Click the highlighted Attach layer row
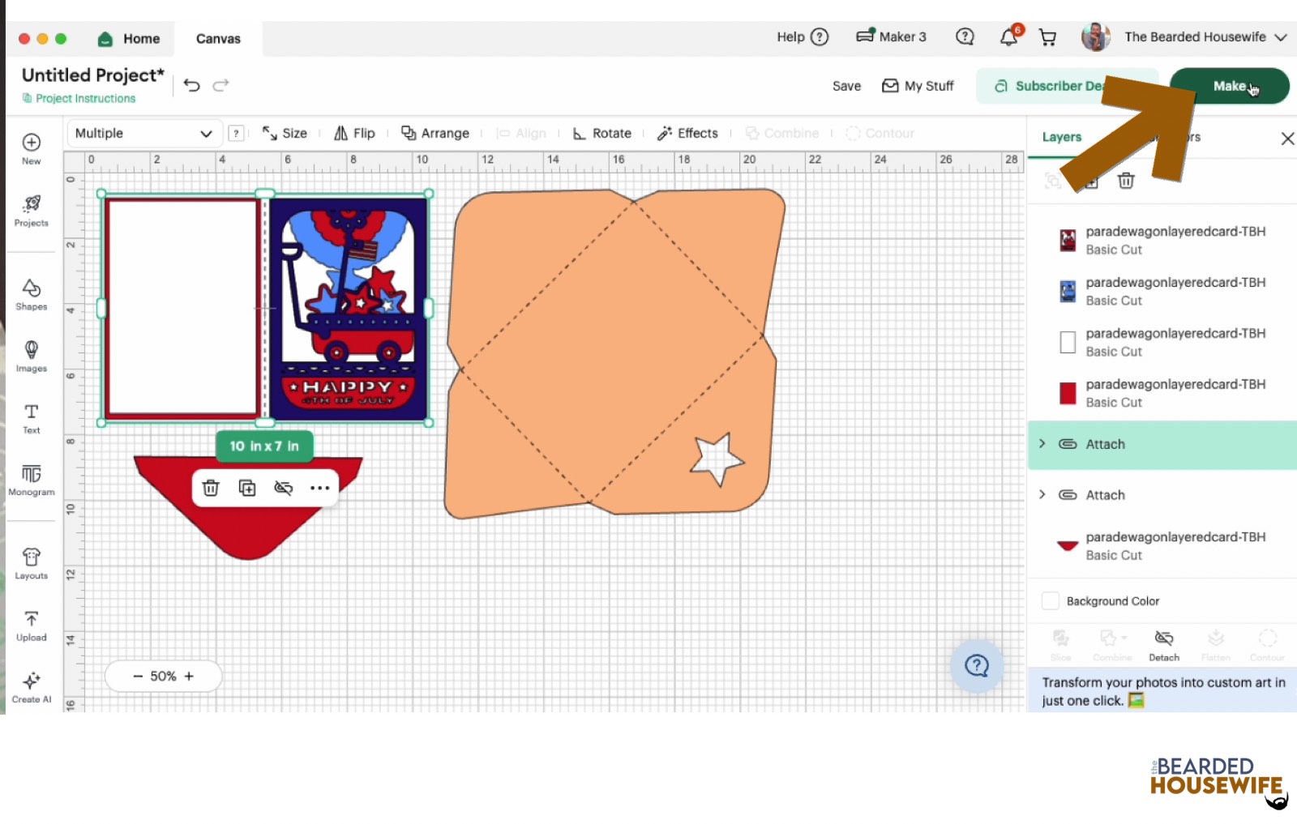This screenshot has height=824, width=1297. coord(1162,445)
